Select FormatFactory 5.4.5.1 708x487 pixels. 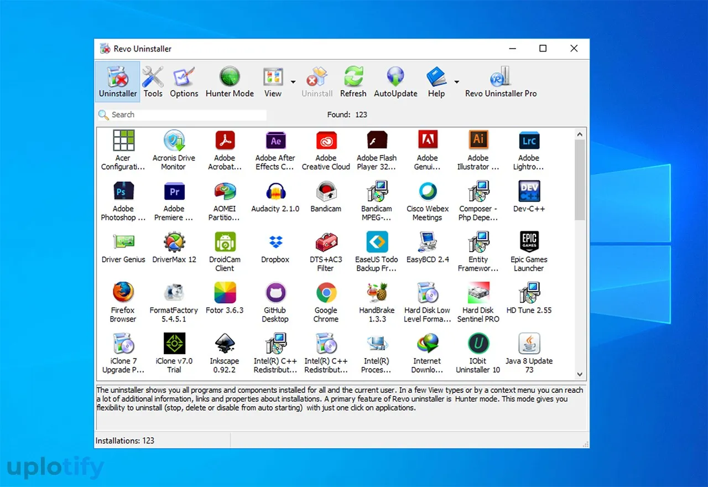click(174, 303)
